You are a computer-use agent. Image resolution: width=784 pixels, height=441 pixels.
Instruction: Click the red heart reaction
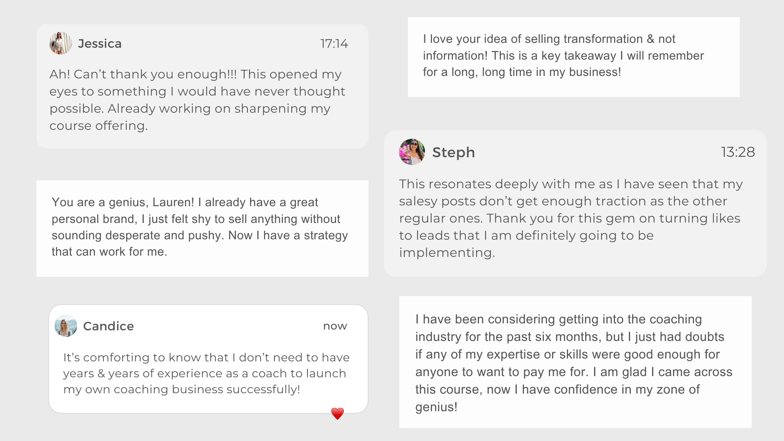coord(337,414)
